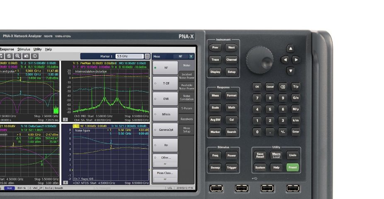Tap the Channel hardware key
This screenshot has width=384, height=199.
pyautogui.click(x=231, y=59)
